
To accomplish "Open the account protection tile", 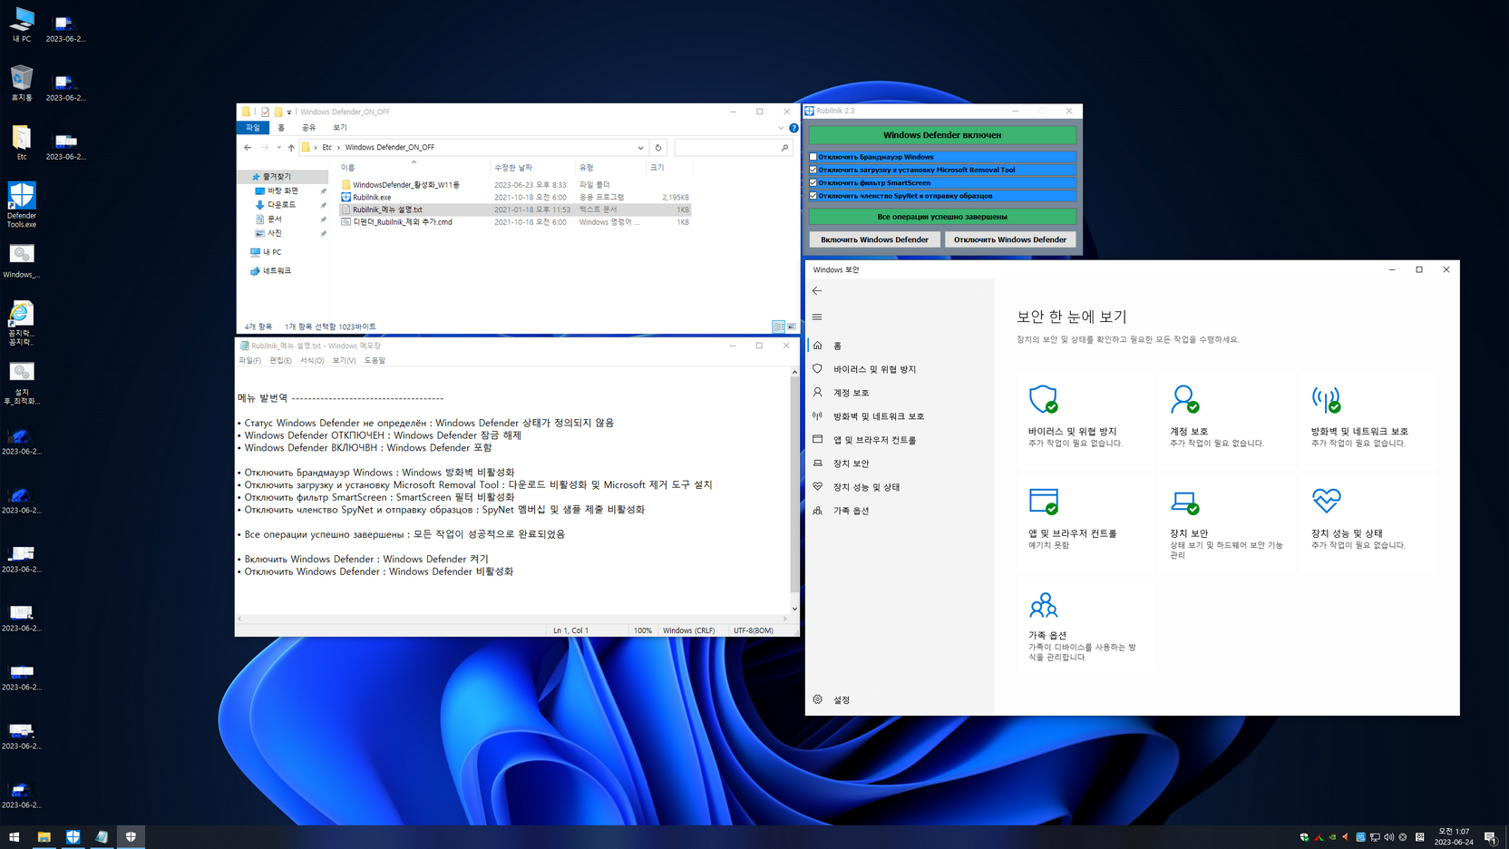I will [1226, 419].
